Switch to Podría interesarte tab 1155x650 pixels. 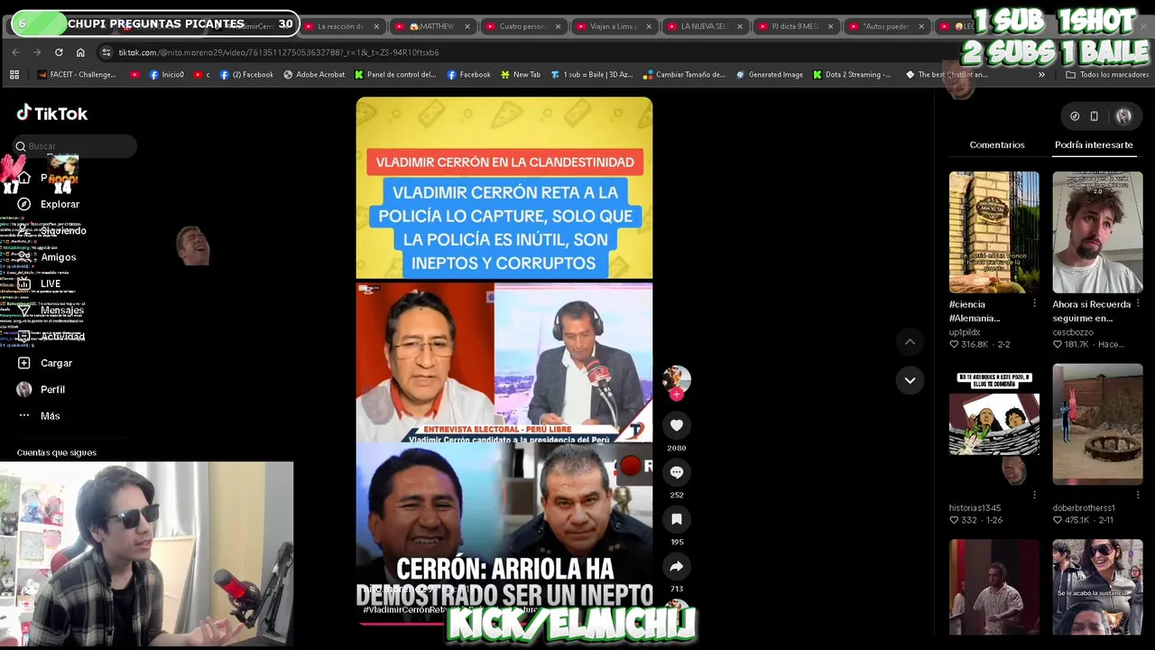1094,144
